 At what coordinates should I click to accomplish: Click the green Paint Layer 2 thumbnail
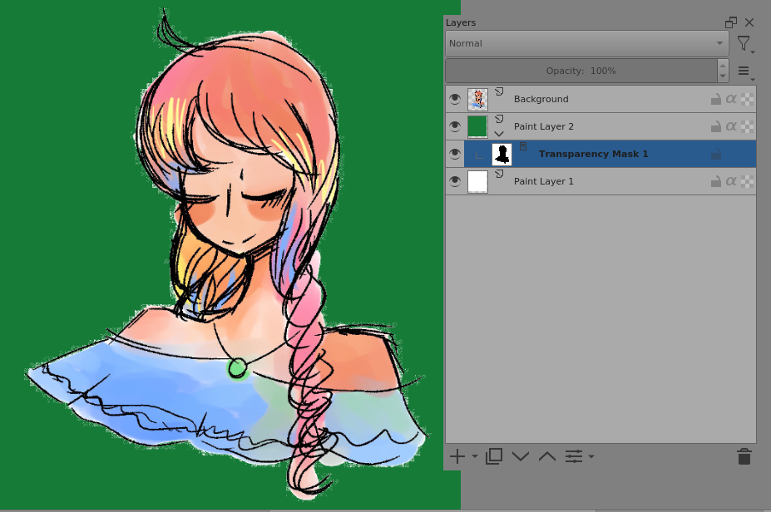pos(477,127)
